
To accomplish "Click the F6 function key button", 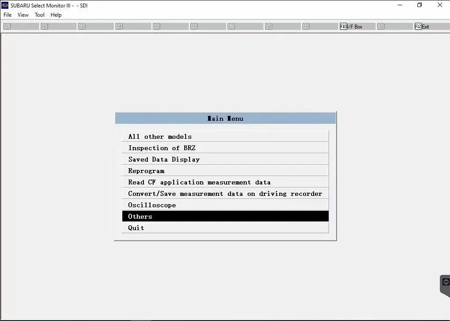I will [x=208, y=27].
